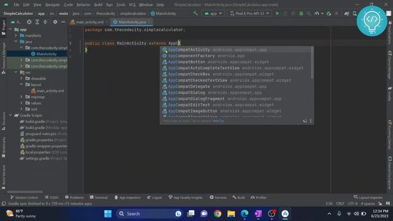Open the Device File Explorer right side tab
The width and height of the screenshot is (393, 221).
click(390, 173)
